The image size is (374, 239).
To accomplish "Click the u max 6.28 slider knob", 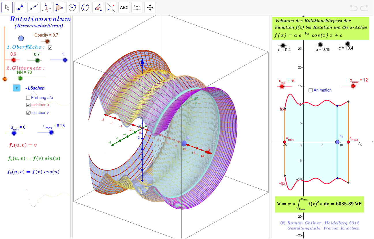I will click(x=51, y=132).
